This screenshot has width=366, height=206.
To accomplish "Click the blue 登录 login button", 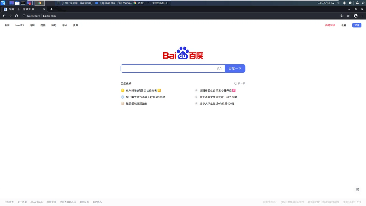I will 357,25.
